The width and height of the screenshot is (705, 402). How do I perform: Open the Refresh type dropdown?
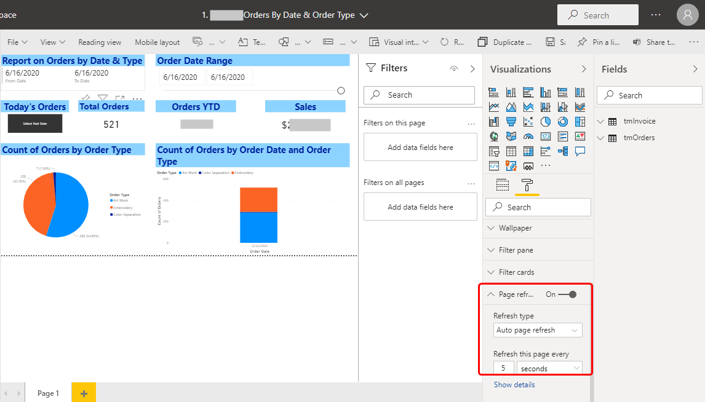538,330
